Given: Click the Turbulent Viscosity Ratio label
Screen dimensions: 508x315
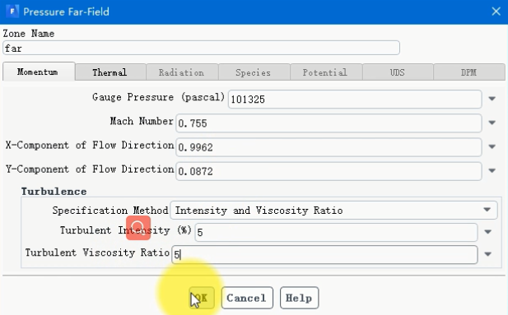Looking at the screenshot, I should coord(97,252).
